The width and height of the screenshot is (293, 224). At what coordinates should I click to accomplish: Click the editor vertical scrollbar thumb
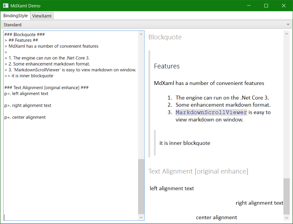[141, 186]
